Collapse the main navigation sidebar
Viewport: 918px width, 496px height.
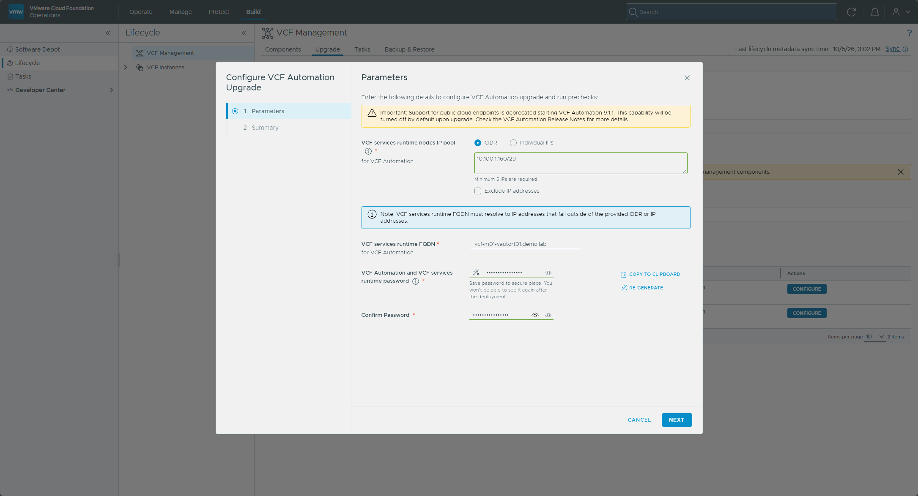tap(108, 33)
